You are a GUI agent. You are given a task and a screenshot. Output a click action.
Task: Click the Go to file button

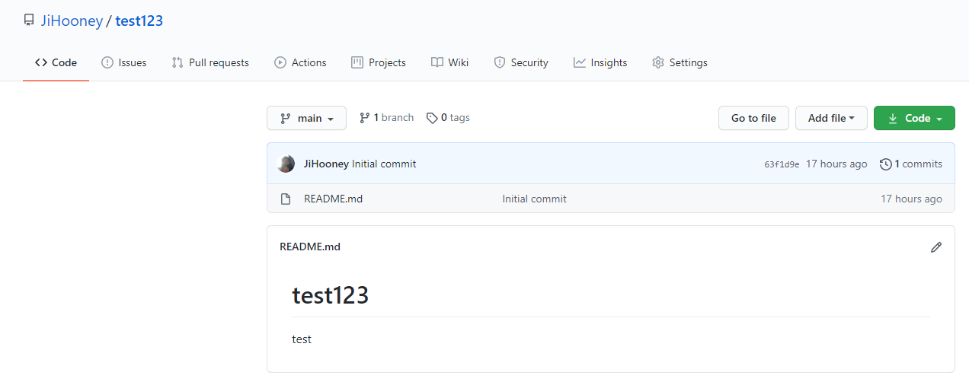(x=753, y=118)
